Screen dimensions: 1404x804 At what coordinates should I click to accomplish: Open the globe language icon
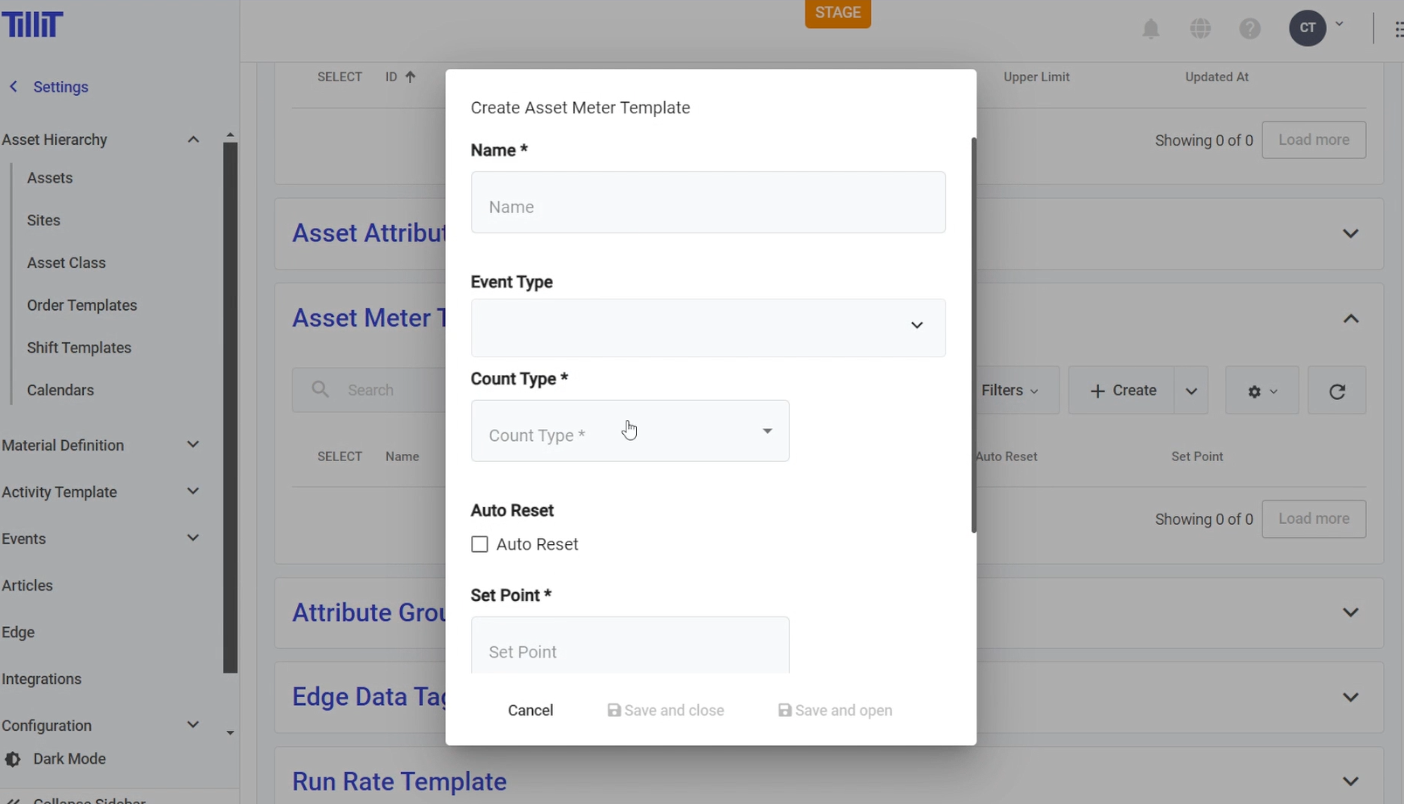click(1200, 29)
